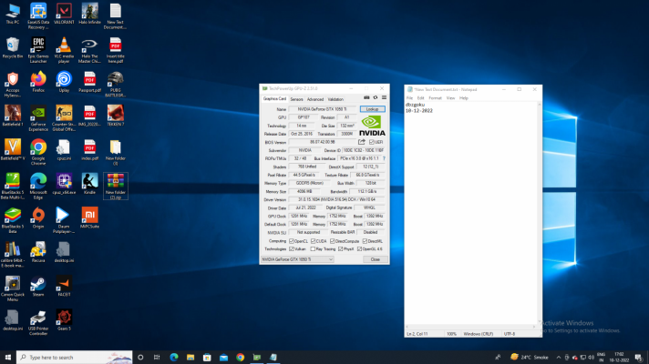Image resolution: width=649 pixels, height=364 pixels.
Task: Select the FACEIT desktop icon
Action: (64, 286)
